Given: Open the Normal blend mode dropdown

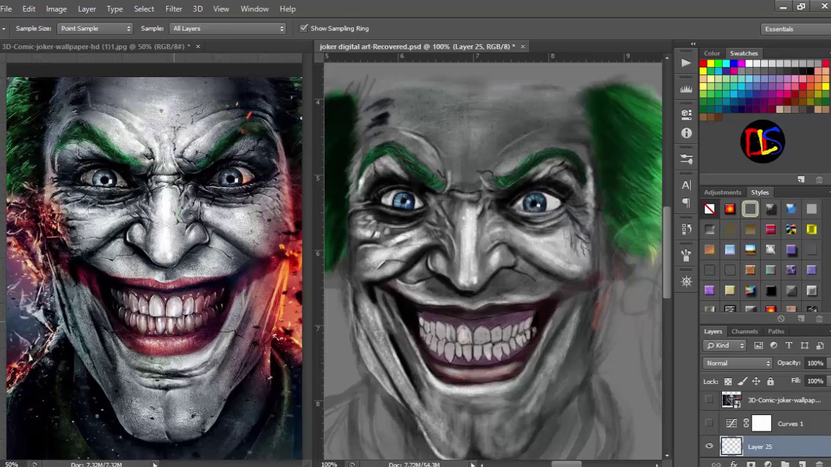Looking at the screenshot, I should 738,363.
